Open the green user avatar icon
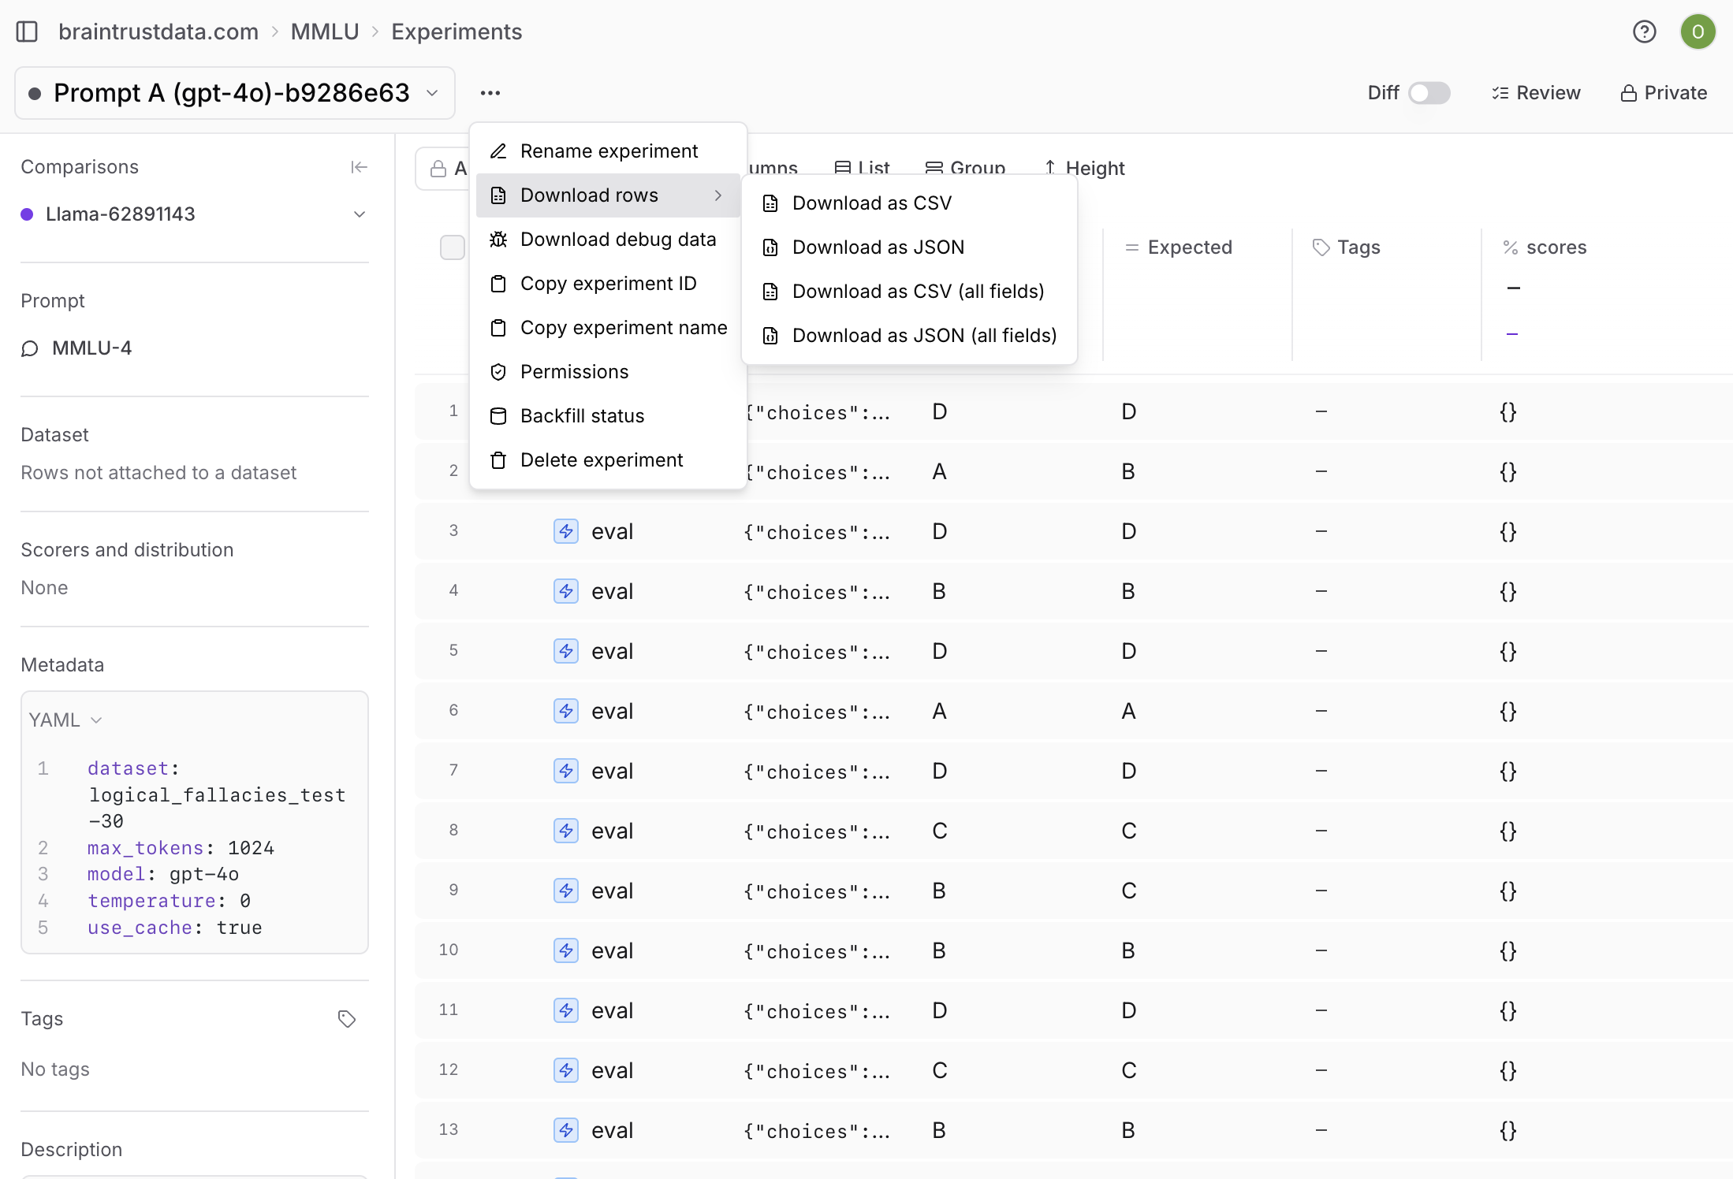This screenshot has width=1733, height=1179. coord(1698,32)
